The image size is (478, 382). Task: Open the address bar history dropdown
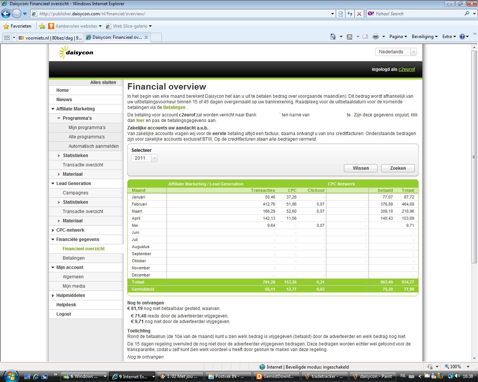click(332, 14)
